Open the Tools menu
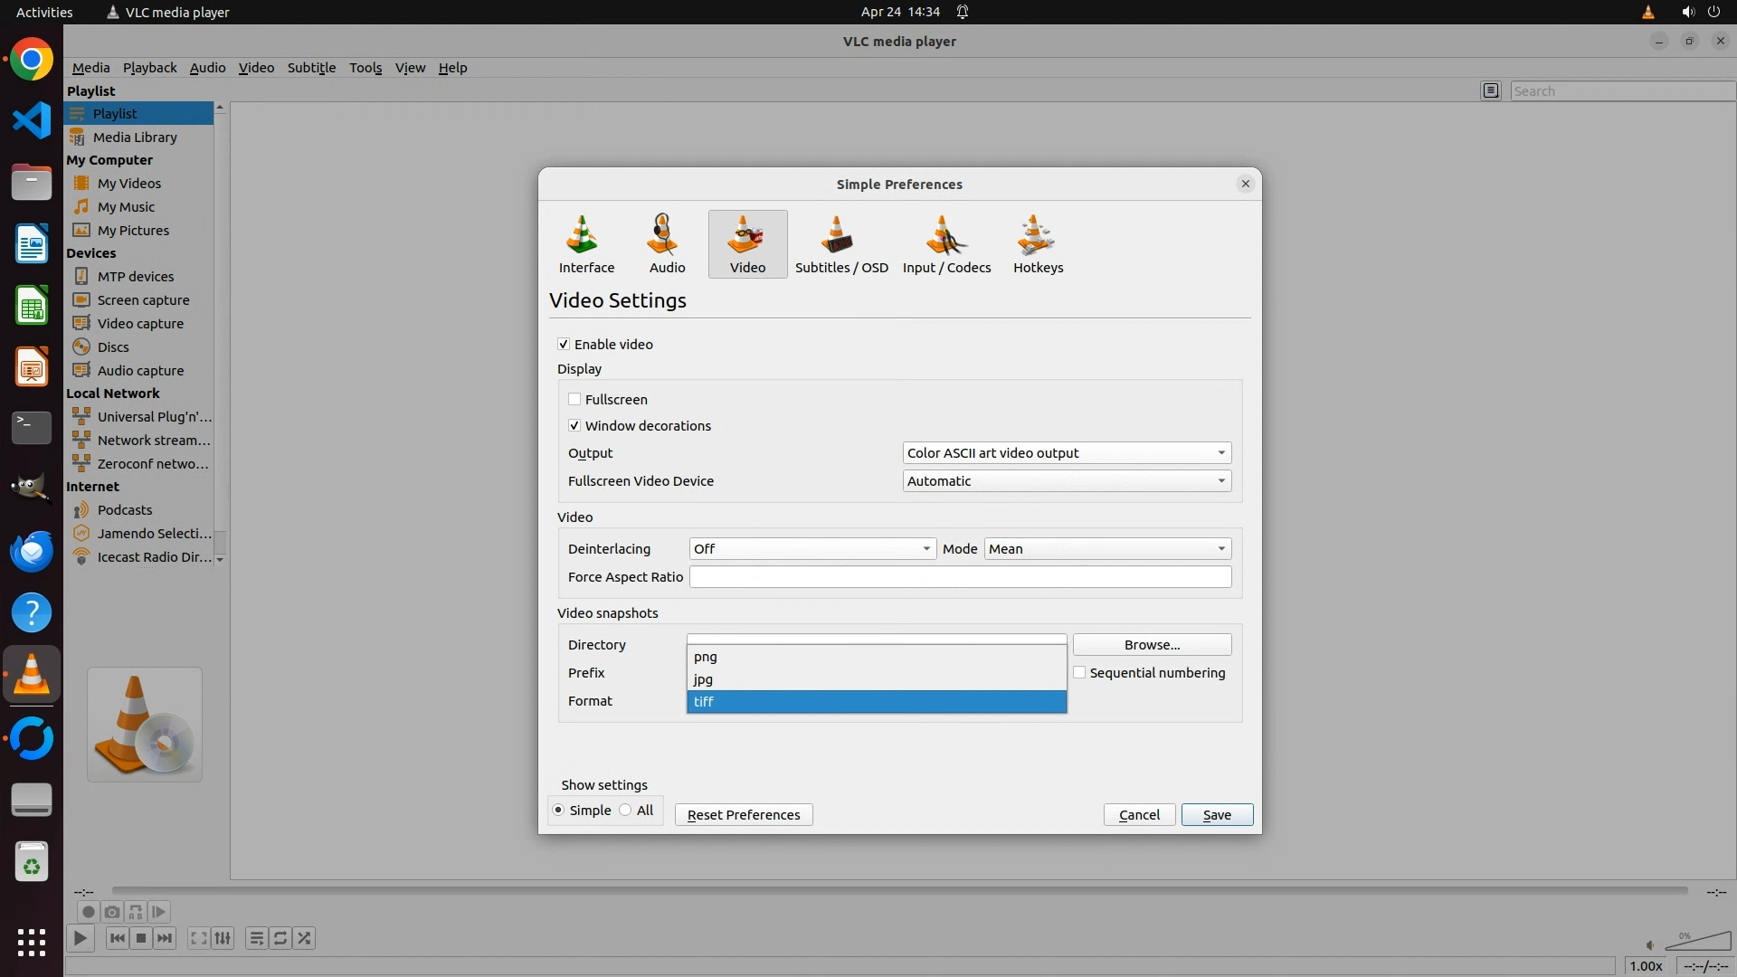Screen dimensions: 1737x977 (365, 68)
